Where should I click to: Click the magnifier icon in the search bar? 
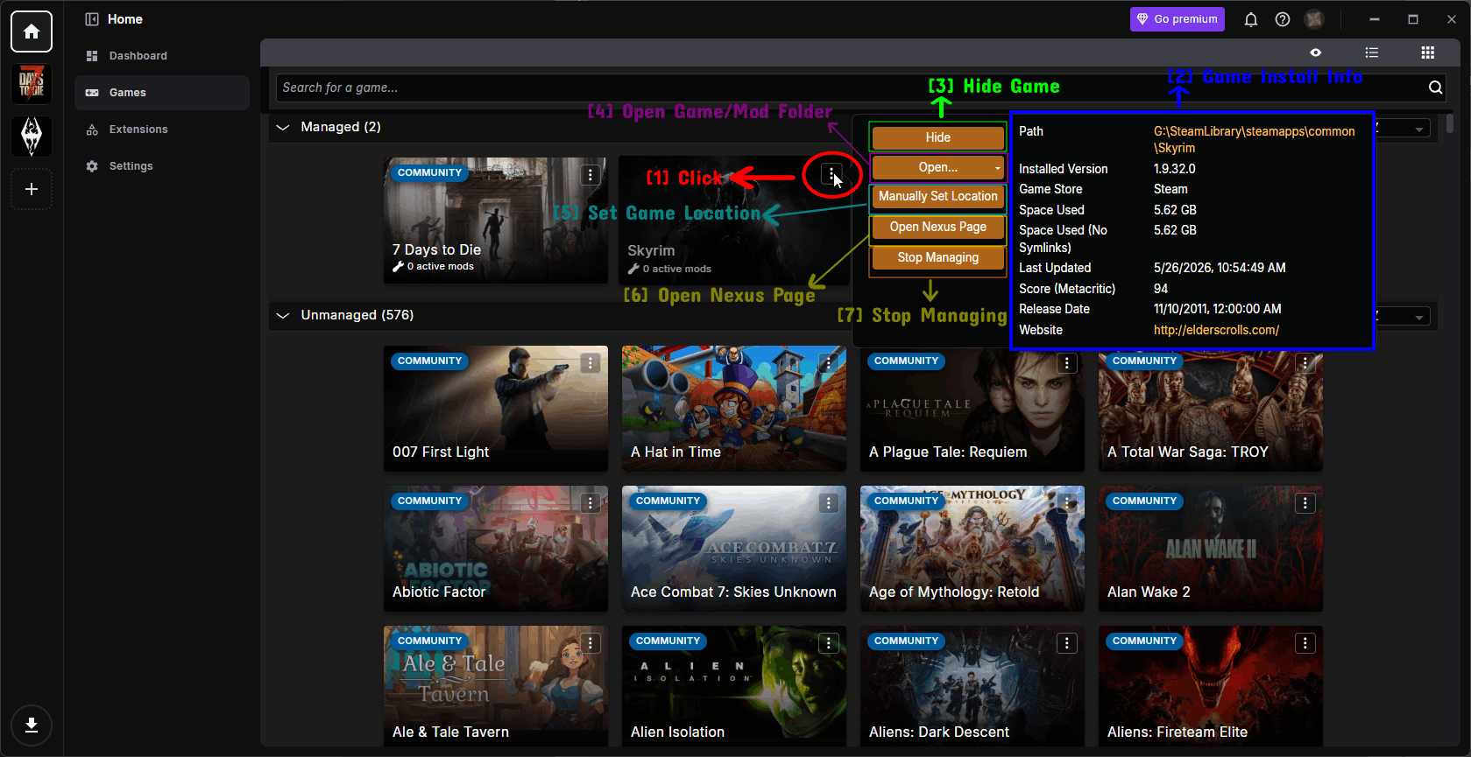point(1435,88)
